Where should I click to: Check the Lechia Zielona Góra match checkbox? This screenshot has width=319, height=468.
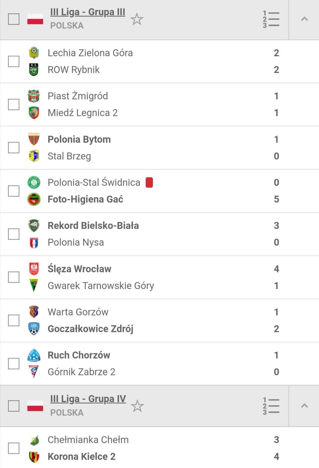click(14, 61)
